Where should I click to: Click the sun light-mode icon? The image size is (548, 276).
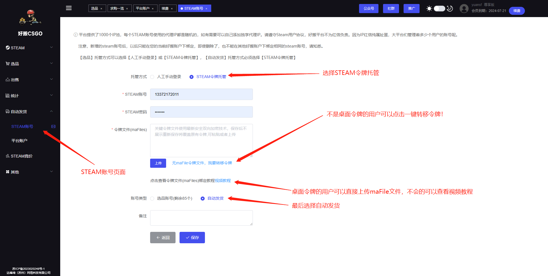(x=429, y=9)
